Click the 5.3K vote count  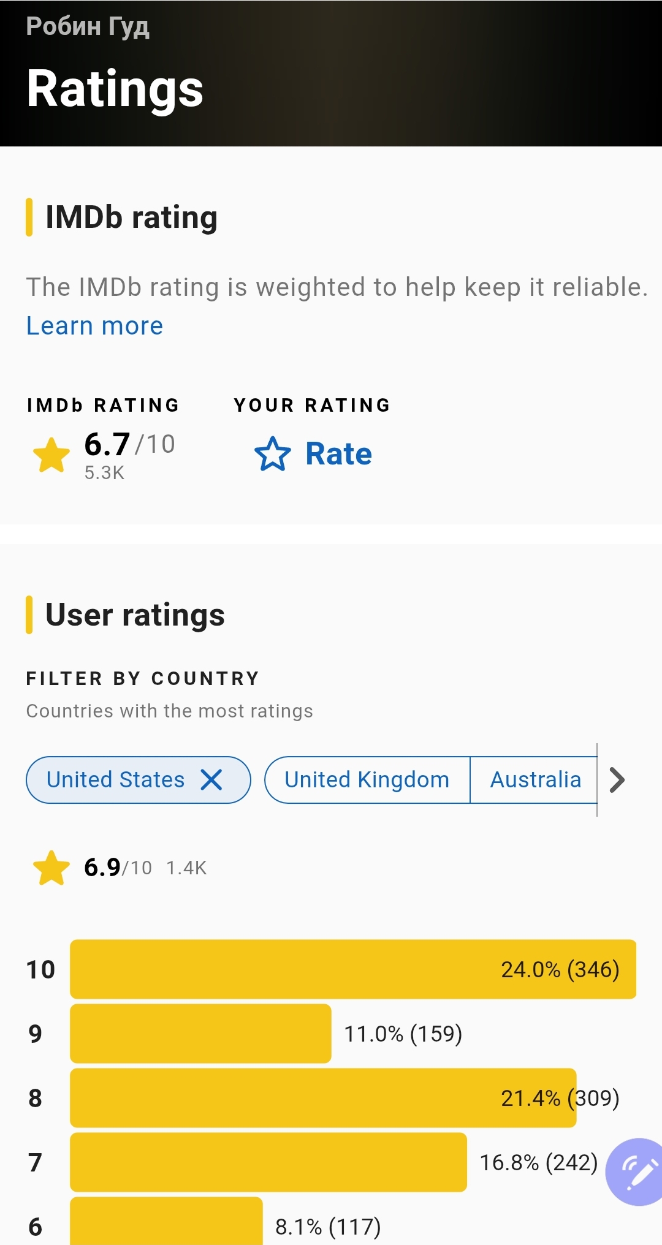click(x=104, y=473)
